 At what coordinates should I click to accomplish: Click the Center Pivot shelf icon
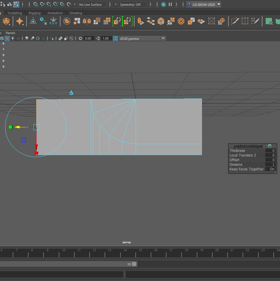click(33, 21)
